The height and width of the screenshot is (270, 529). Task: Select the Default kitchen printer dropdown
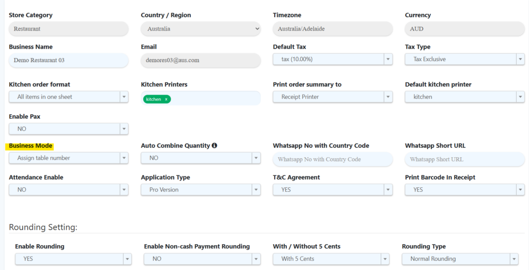click(x=464, y=97)
